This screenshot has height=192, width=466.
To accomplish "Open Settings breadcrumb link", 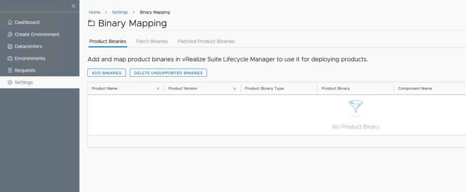I will click(x=120, y=12).
